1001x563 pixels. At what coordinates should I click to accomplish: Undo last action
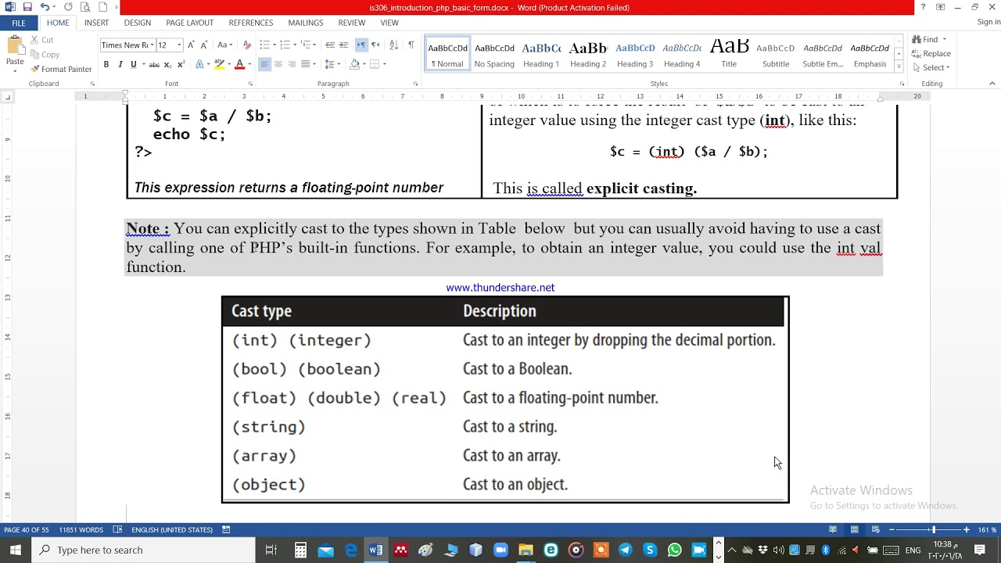pos(46,7)
